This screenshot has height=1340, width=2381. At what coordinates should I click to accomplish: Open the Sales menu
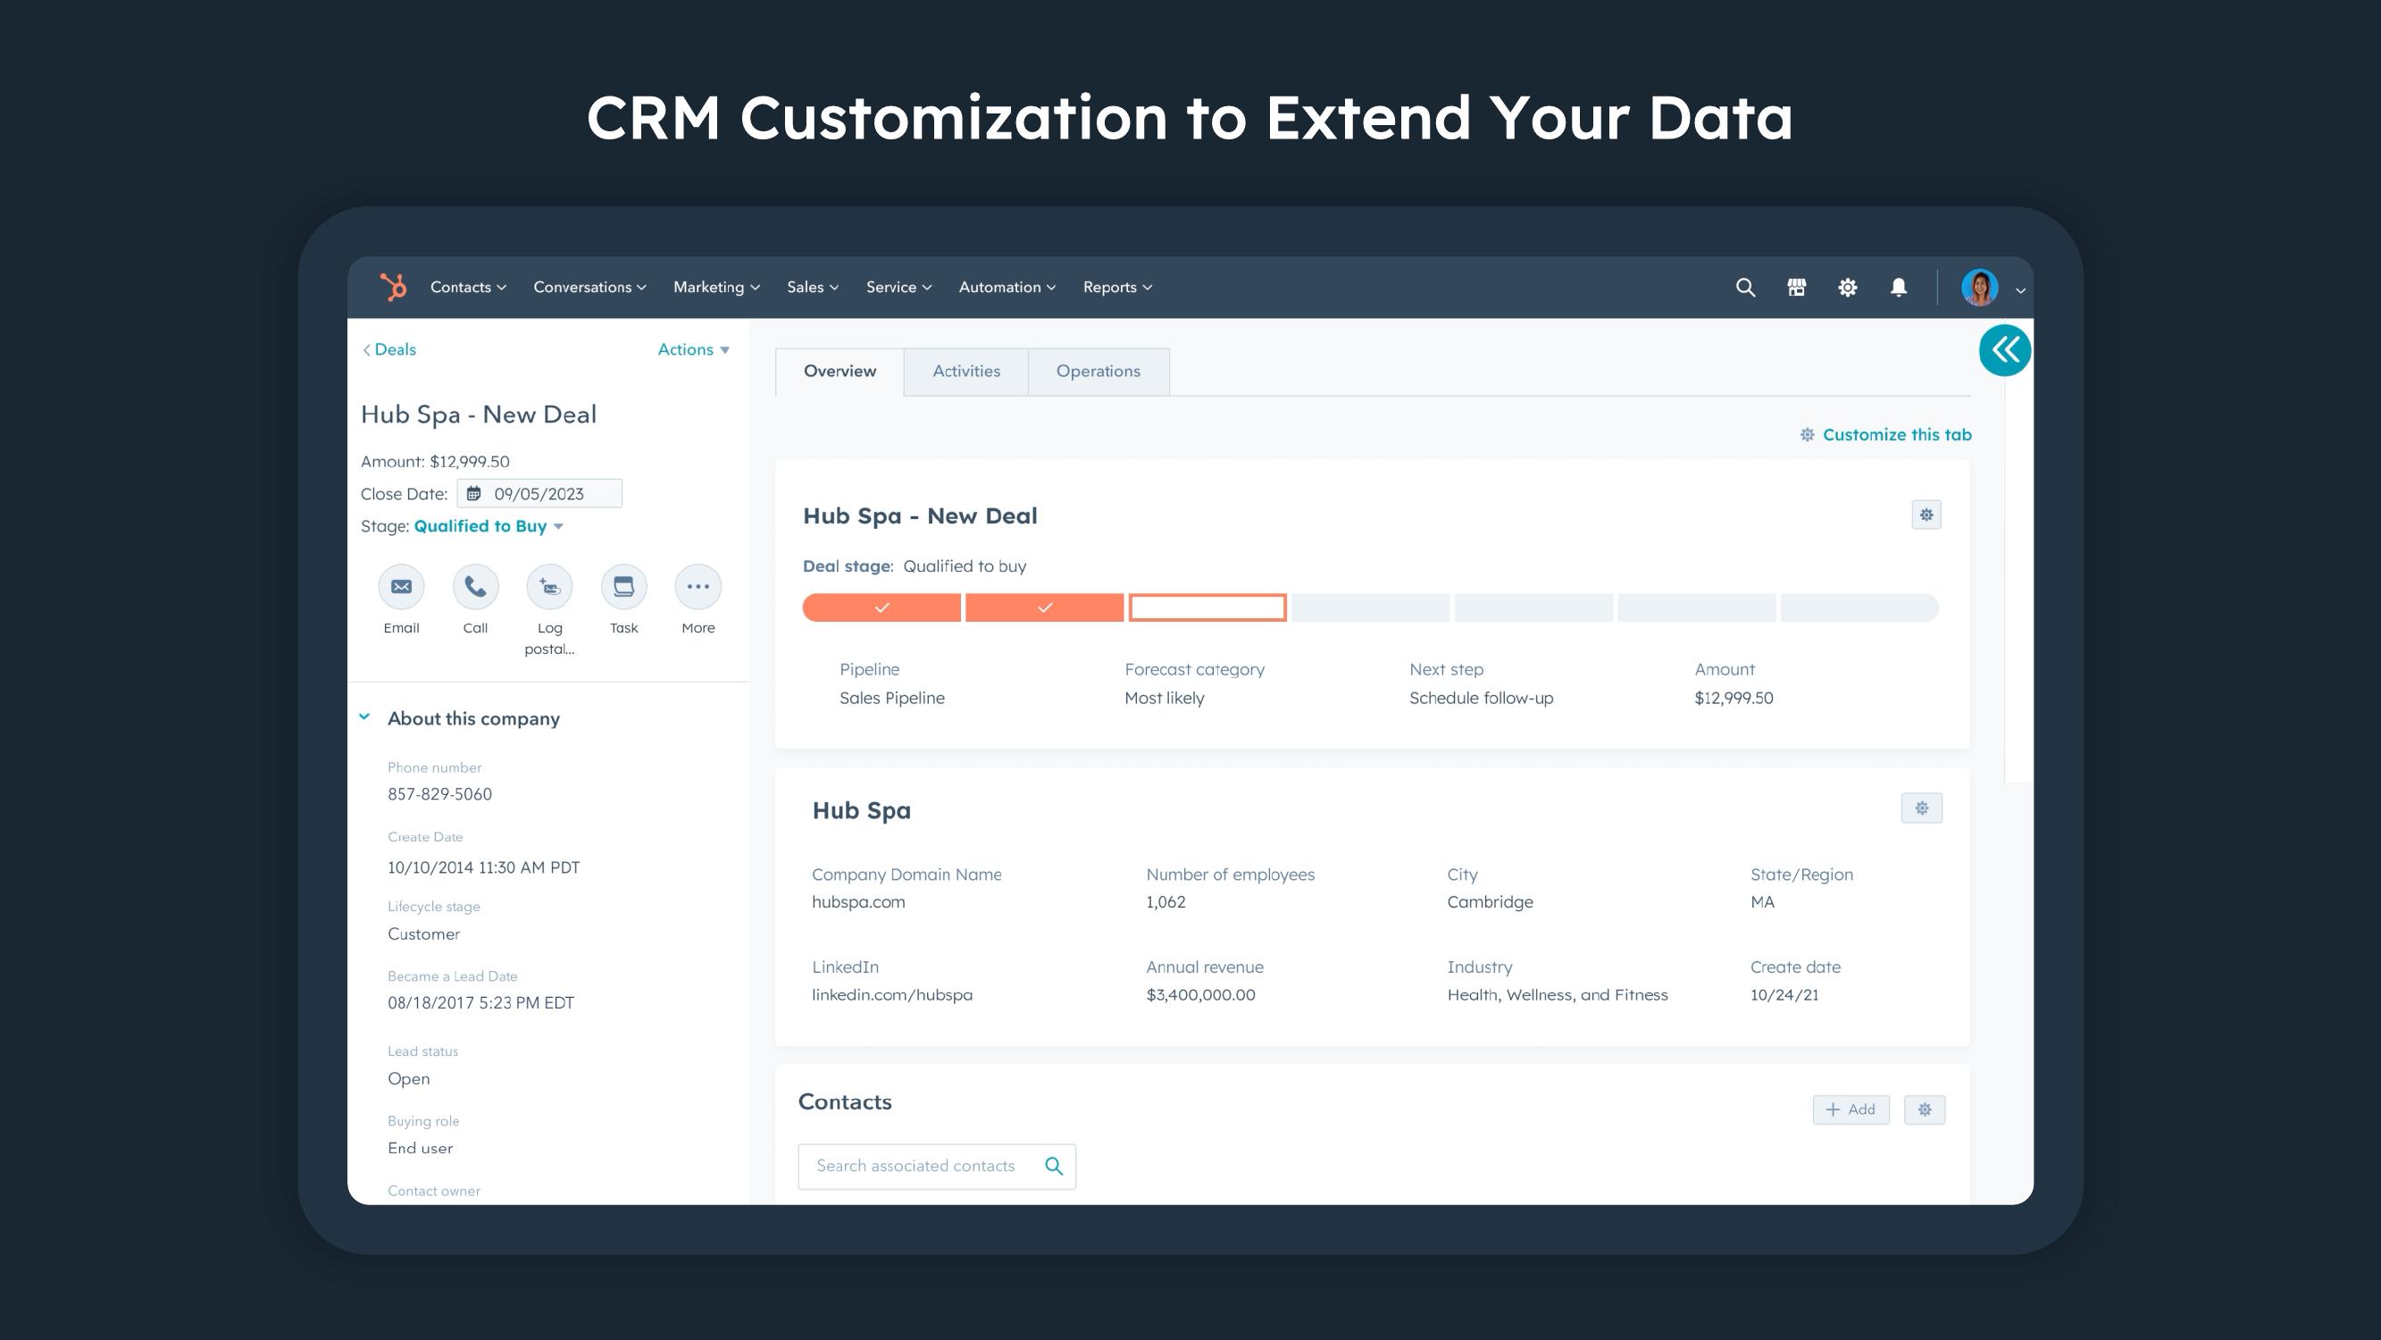pyautogui.click(x=813, y=288)
